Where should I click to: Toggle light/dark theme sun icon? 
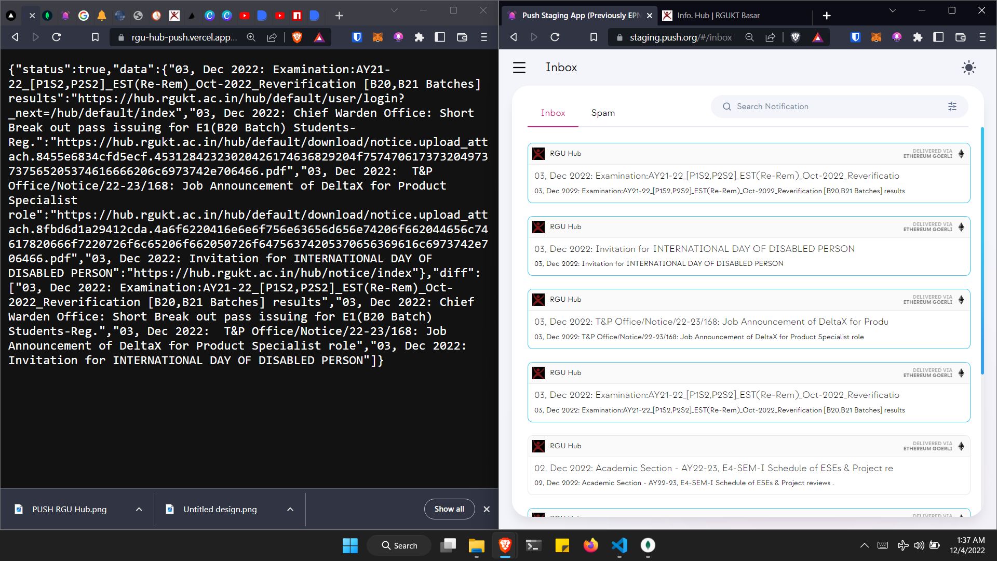pyautogui.click(x=968, y=68)
